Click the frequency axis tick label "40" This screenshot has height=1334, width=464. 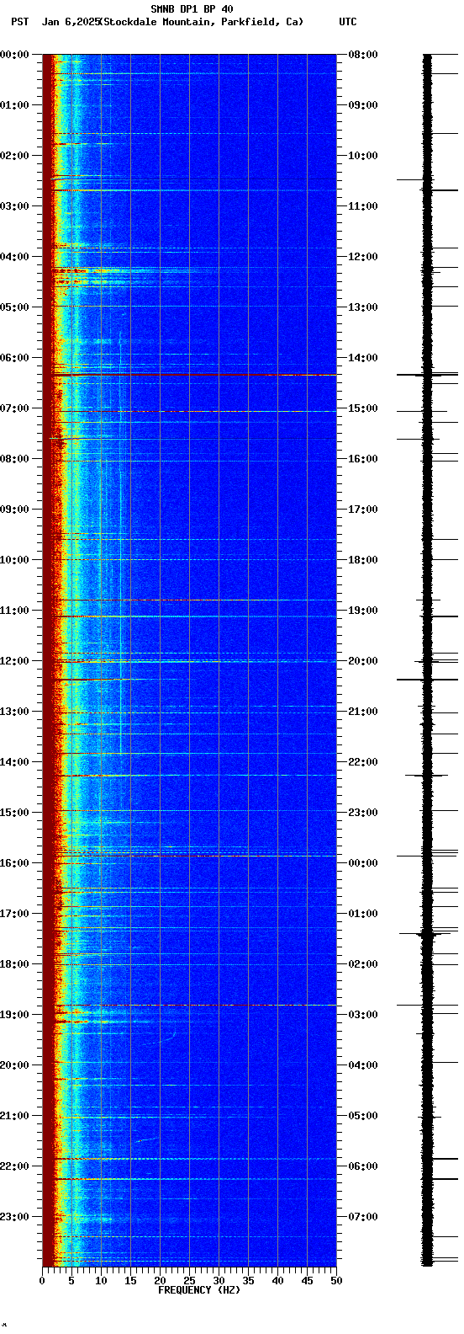pos(277,1281)
